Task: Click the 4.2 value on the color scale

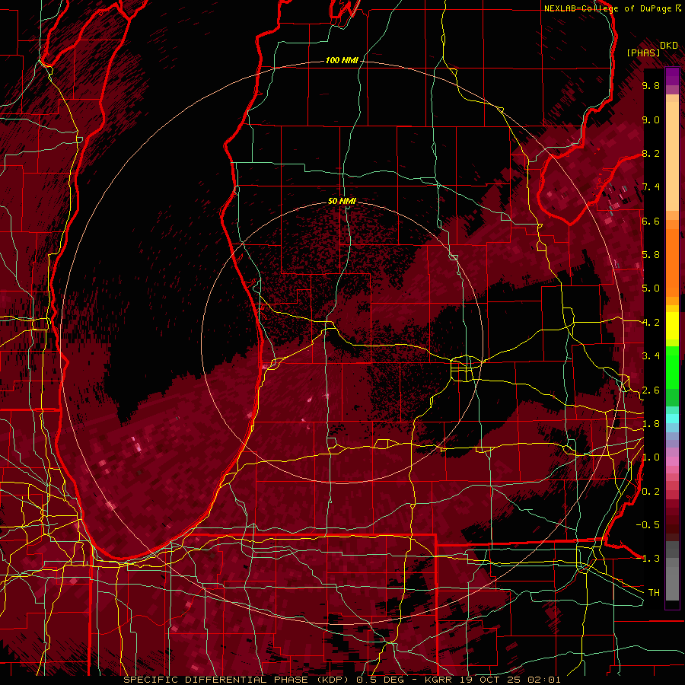Action: click(651, 323)
